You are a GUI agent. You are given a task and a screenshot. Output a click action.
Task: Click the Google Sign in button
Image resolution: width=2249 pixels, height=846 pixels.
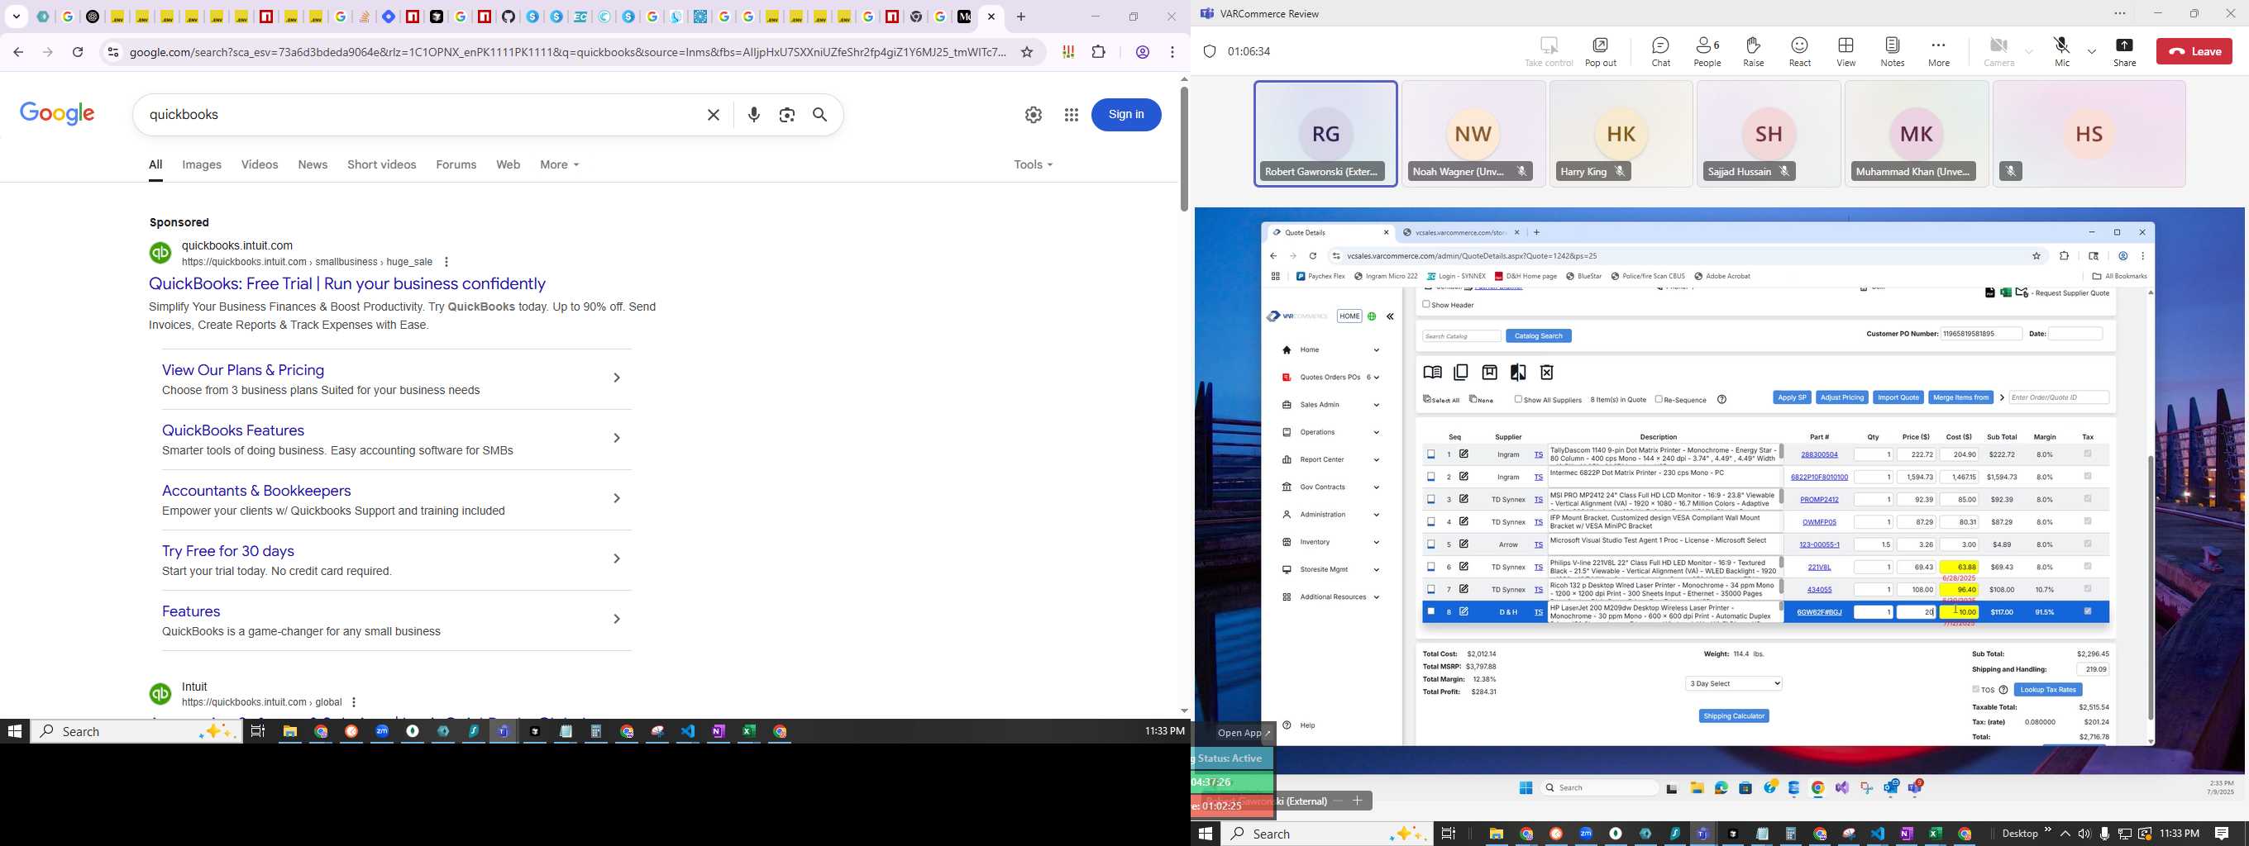tap(1125, 114)
